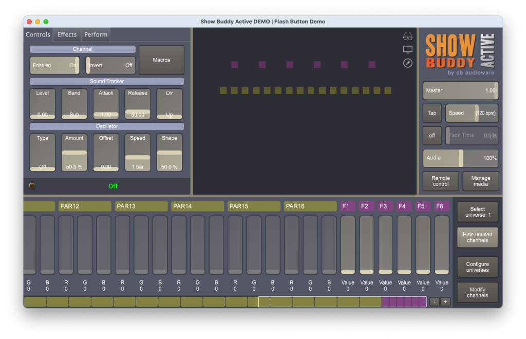The height and width of the screenshot is (339, 526).
Task: Switch to the Perform tab
Action: 96,35
